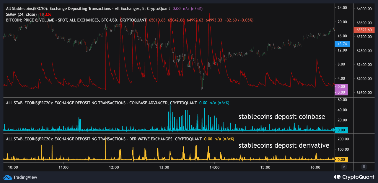Click the cyan 0.00 Coinbase deposit label
Viewport: 378px width, 183px height.
tap(341, 130)
